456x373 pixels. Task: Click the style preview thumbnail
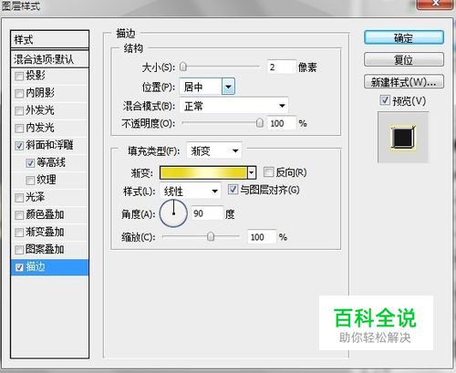tap(403, 137)
